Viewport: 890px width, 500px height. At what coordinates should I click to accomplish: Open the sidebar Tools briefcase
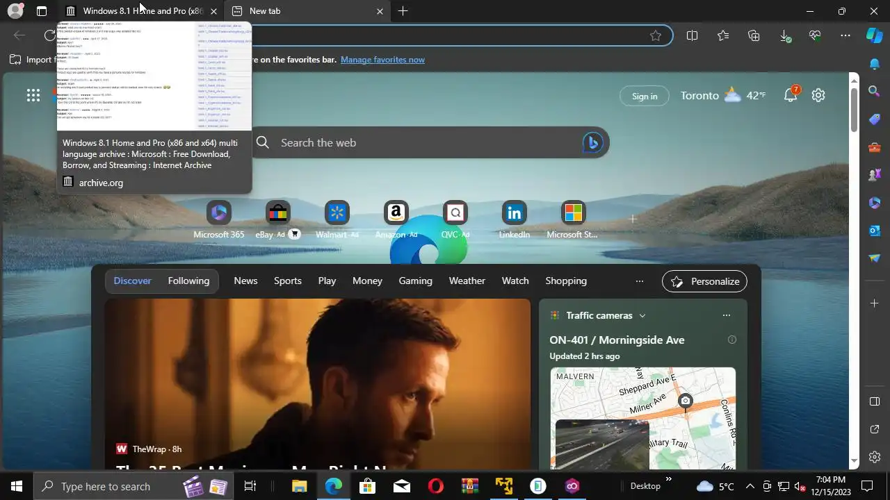[875, 147]
